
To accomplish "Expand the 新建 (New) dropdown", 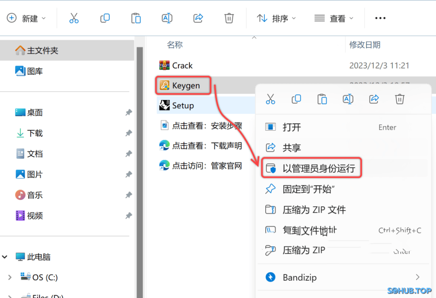I will point(27,18).
